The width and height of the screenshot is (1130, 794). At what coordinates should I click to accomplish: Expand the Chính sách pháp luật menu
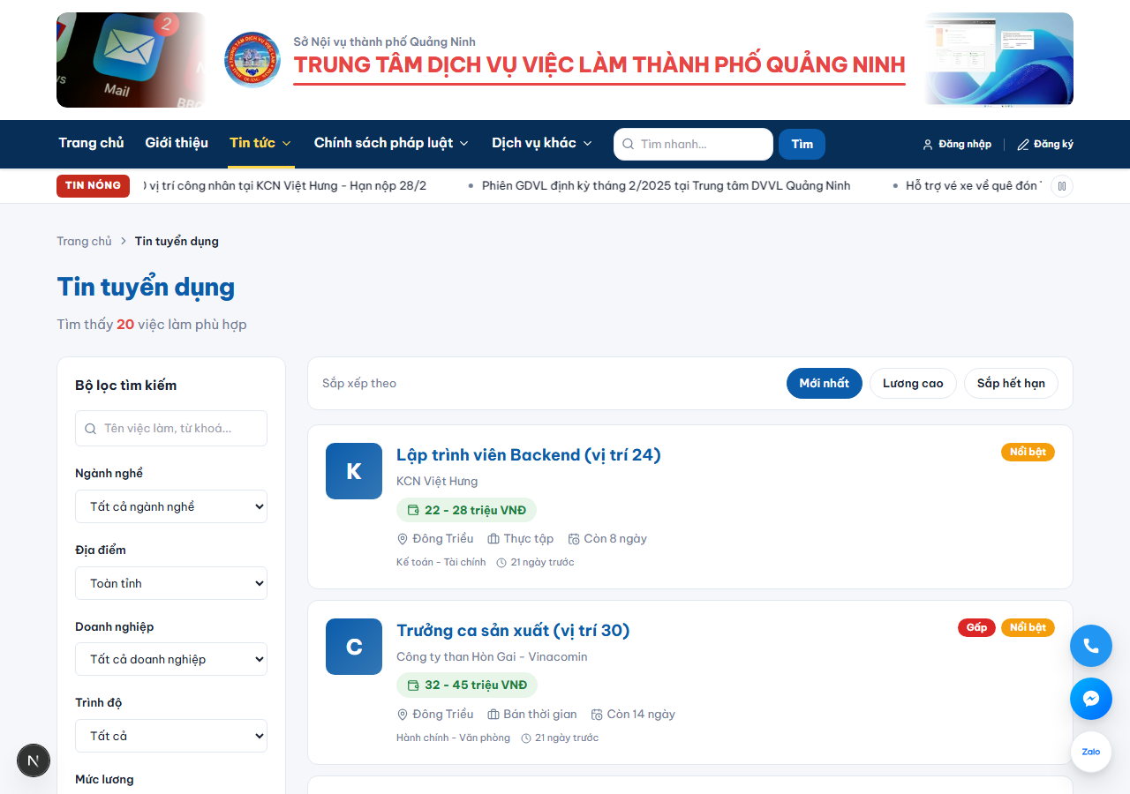coord(391,143)
